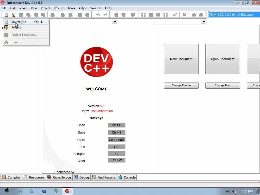Click the Project Options toolbar icon
260x195 pixels.
point(133,14)
